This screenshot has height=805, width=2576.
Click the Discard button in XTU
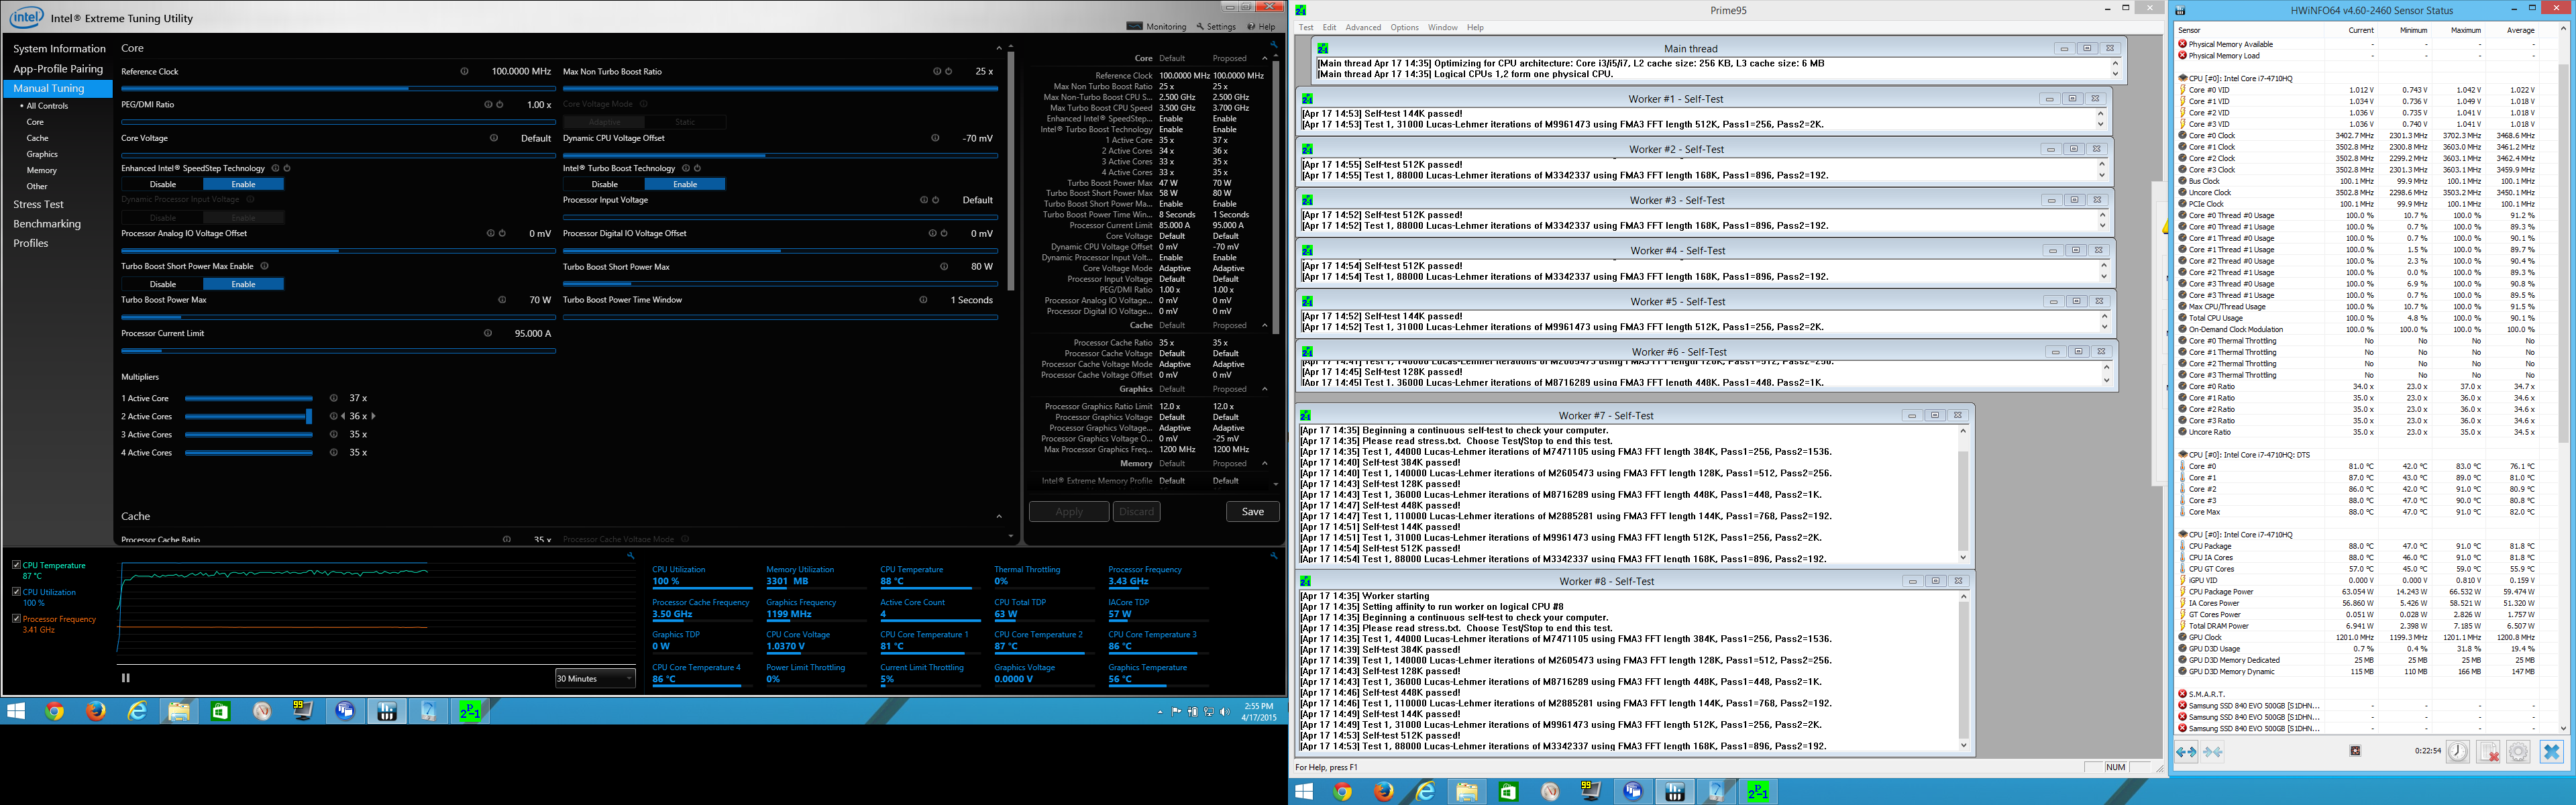(1137, 511)
